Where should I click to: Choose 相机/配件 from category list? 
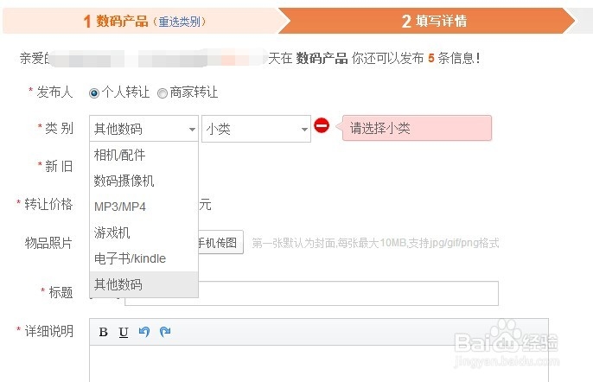pyautogui.click(x=143, y=155)
